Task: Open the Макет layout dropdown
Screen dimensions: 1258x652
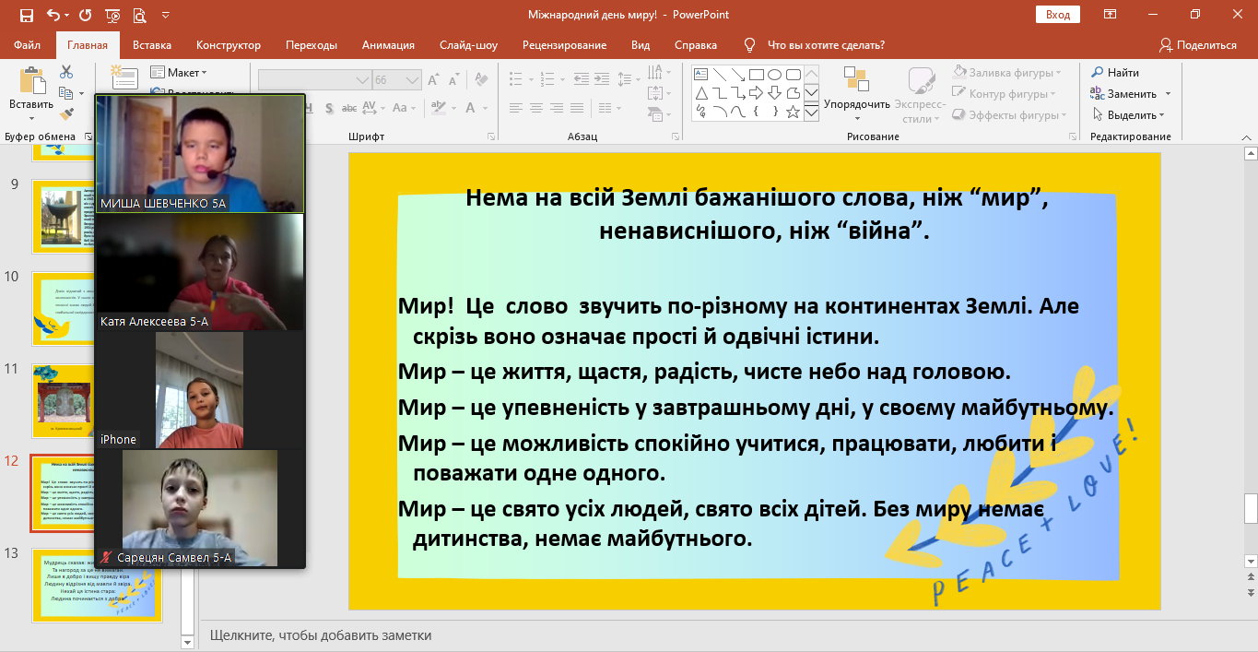Action: (x=180, y=72)
